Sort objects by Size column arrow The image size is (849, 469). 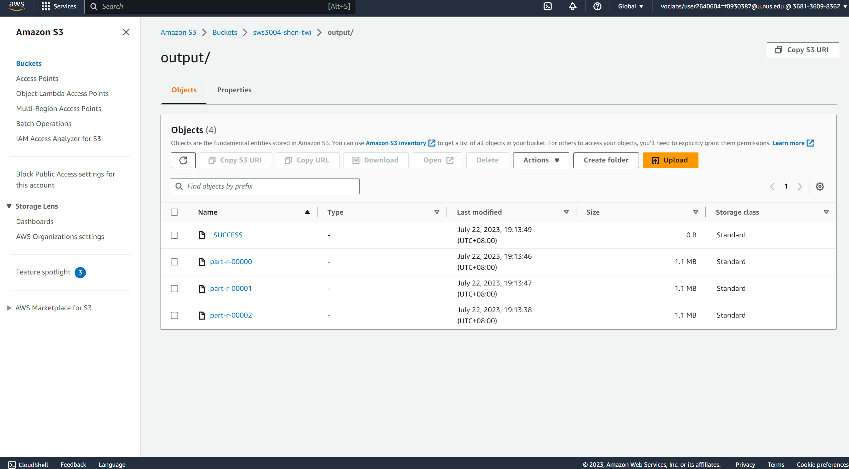tap(695, 212)
